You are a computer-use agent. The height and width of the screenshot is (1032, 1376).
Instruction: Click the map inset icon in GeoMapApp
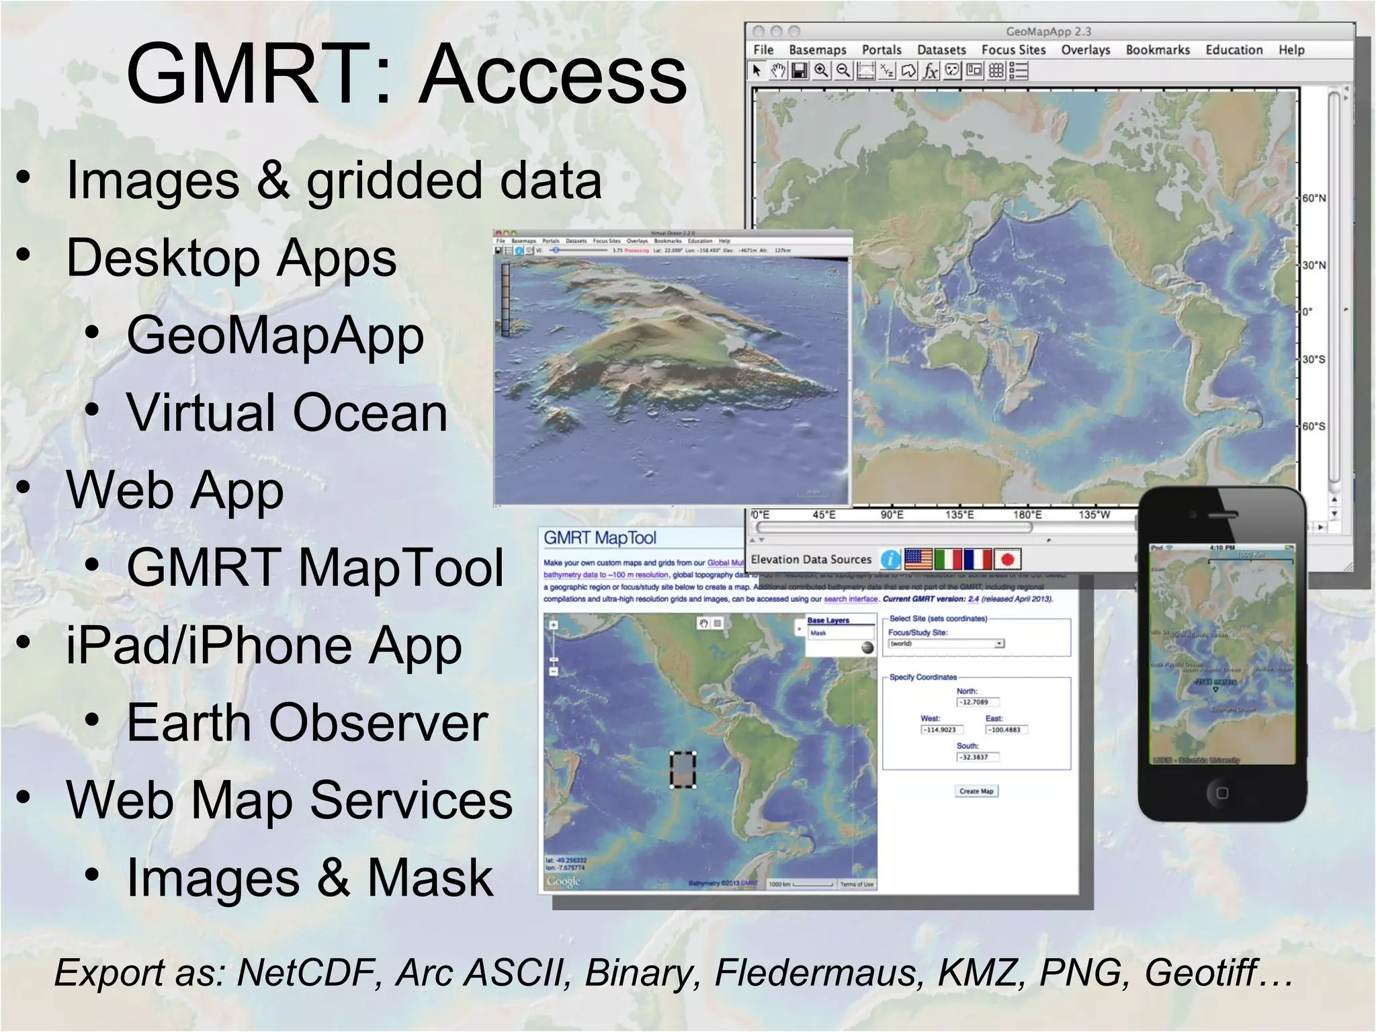tap(974, 71)
